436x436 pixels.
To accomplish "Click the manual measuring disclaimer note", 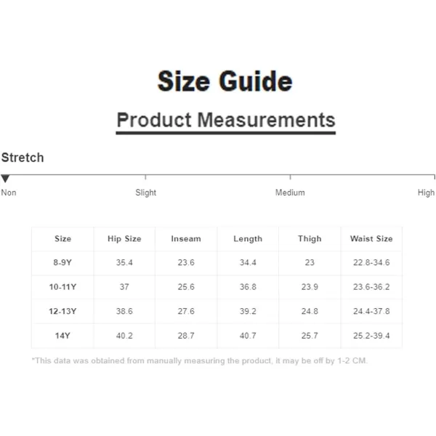I will point(200,360).
